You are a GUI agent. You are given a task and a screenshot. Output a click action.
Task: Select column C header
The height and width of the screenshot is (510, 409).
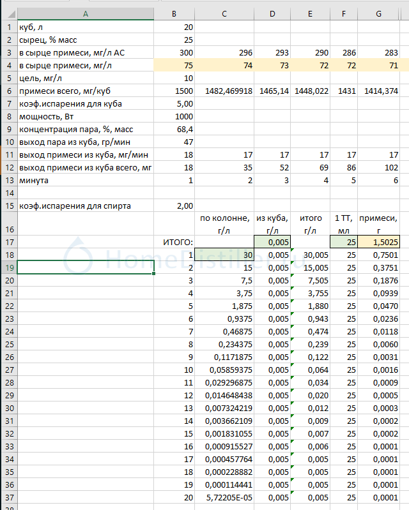[224, 13]
